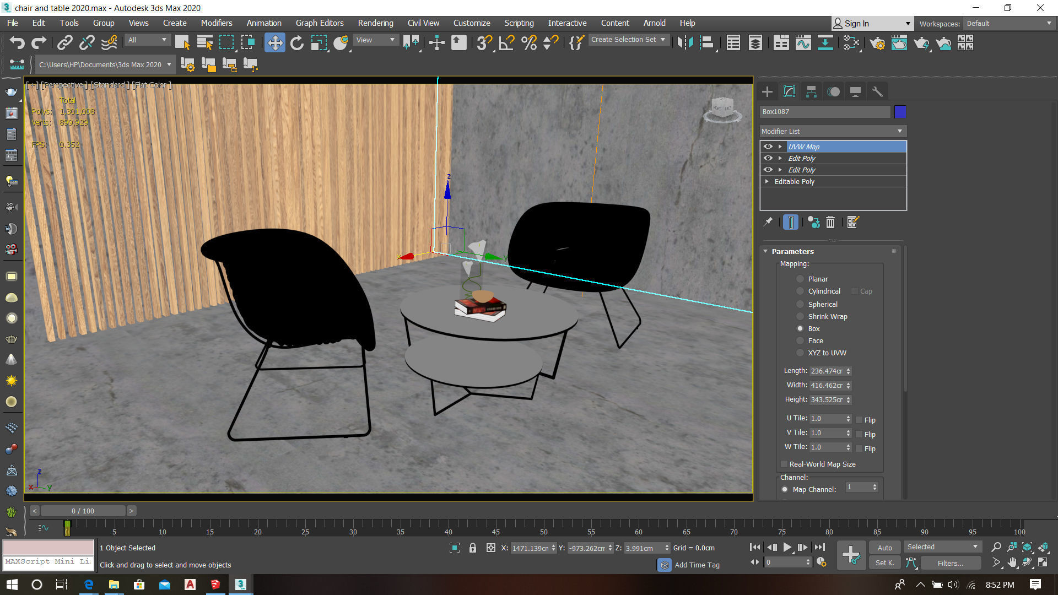Open the Rendering menu
1058x595 pixels.
tap(375, 23)
